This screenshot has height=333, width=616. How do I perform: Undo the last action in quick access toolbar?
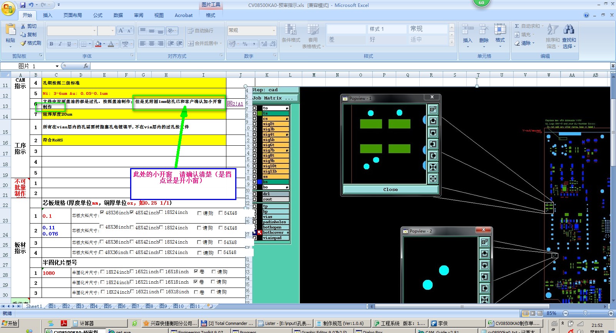coord(31,5)
